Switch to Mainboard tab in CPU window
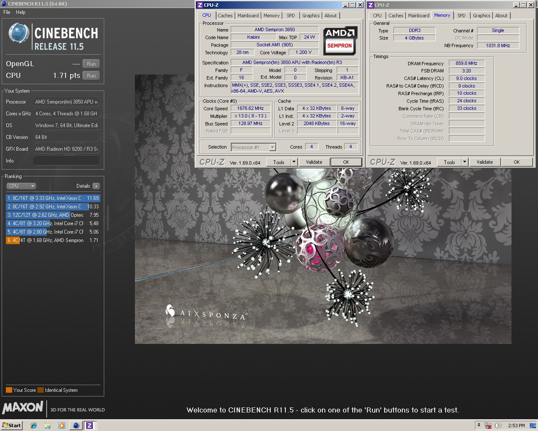Viewport: 538px width, 431px height. click(x=248, y=16)
